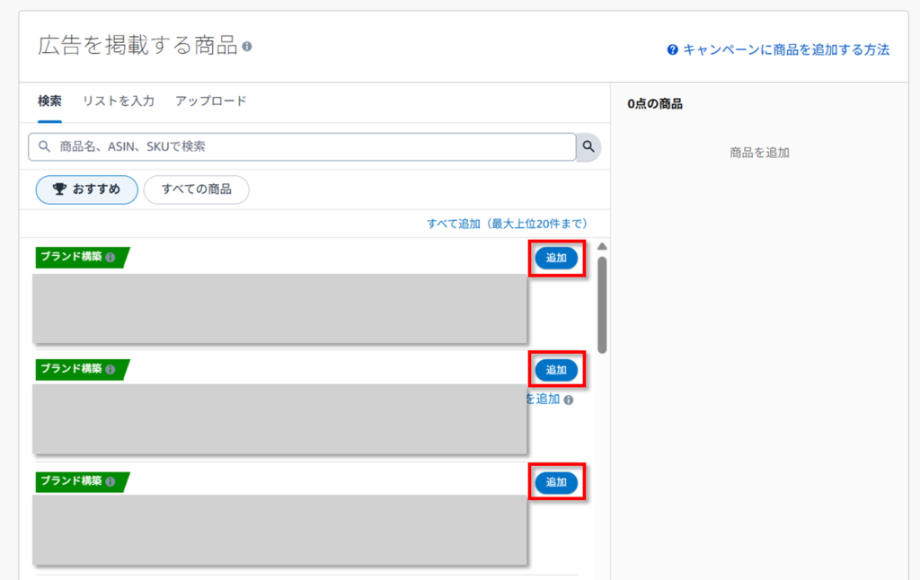Image resolution: width=920 pixels, height=580 pixels.
Task: Open the info icon on the first ブランド構築 badge
Action: click(x=110, y=257)
